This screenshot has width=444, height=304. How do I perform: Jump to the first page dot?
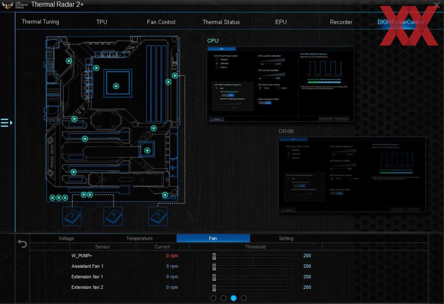click(213, 298)
